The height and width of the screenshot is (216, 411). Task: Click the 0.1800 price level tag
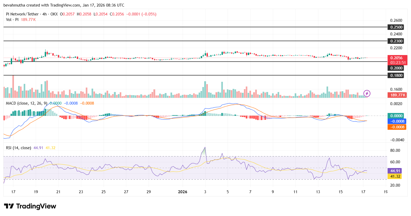(x=396, y=75)
